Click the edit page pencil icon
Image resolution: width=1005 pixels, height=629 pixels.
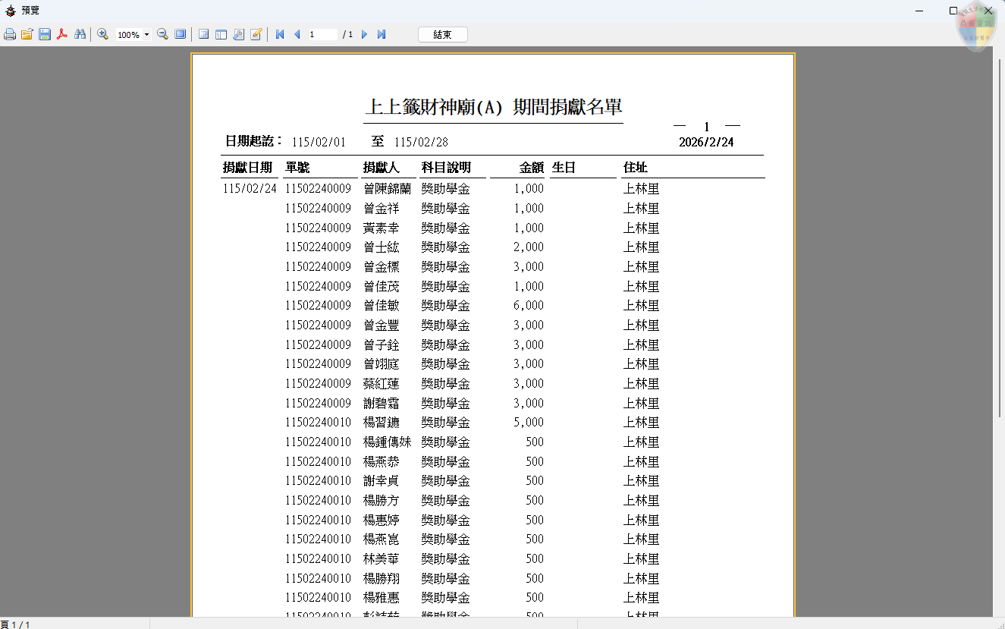pyautogui.click(x=256, y=35)
